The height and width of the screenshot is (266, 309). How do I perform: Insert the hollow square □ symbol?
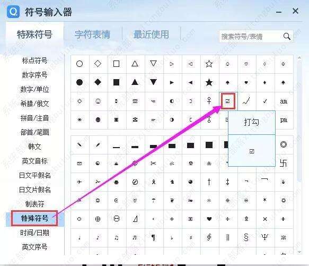[116, 64]
